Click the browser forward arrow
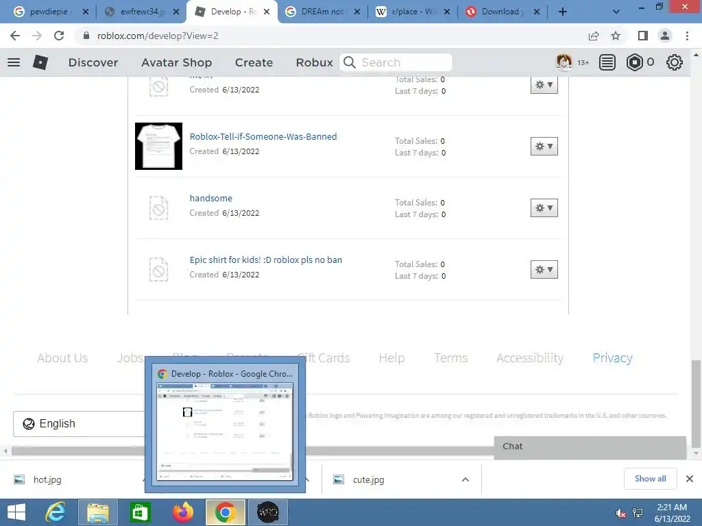The image size is (702, 526). [37, 36]
